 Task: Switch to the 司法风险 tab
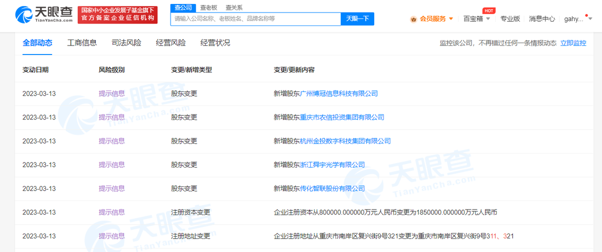126,43
